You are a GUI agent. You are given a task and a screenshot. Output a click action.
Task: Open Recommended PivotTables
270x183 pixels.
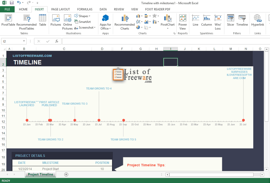pyautogui.click(x=26, y=22)
